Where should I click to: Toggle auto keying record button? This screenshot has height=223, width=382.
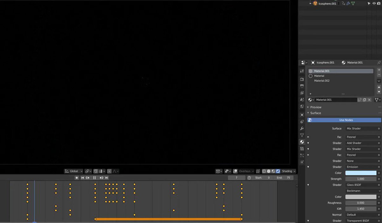77,178
